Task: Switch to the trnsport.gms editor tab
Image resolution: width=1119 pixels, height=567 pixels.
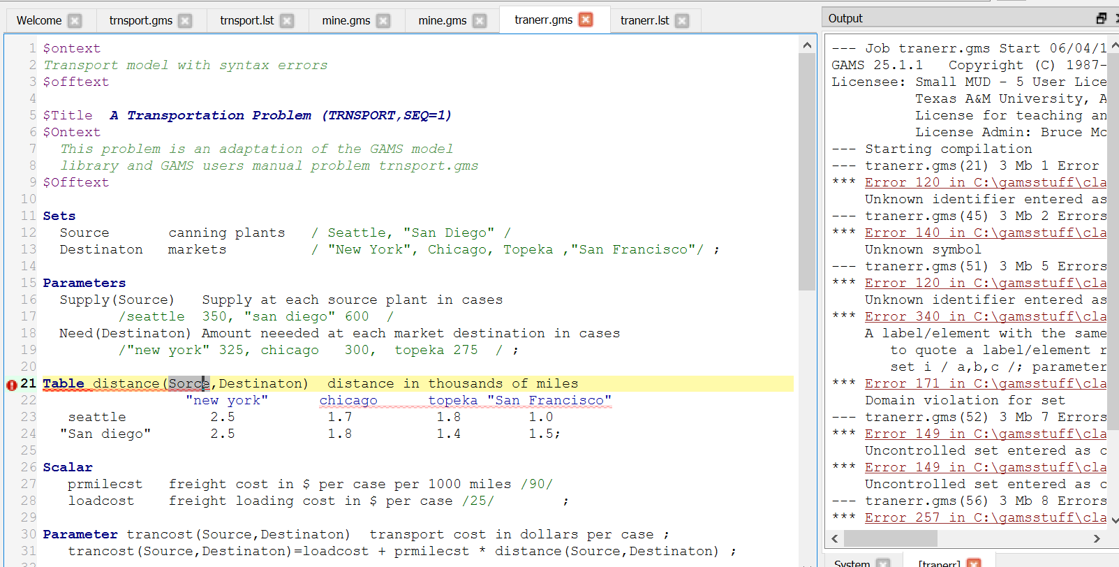Action: [140, 21]
